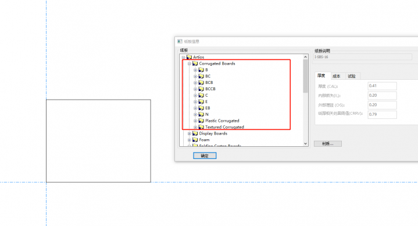Select the Artios root folder icon
This screenshot has width=418, height=226.
190,57
